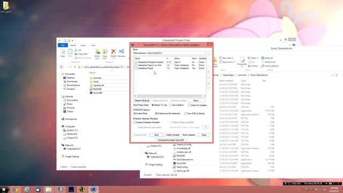This screenshot has height=193, width=343.
Task: Click the mod list horizontal scrollbar
Action: pyautogui.click(x=169, y=96)
